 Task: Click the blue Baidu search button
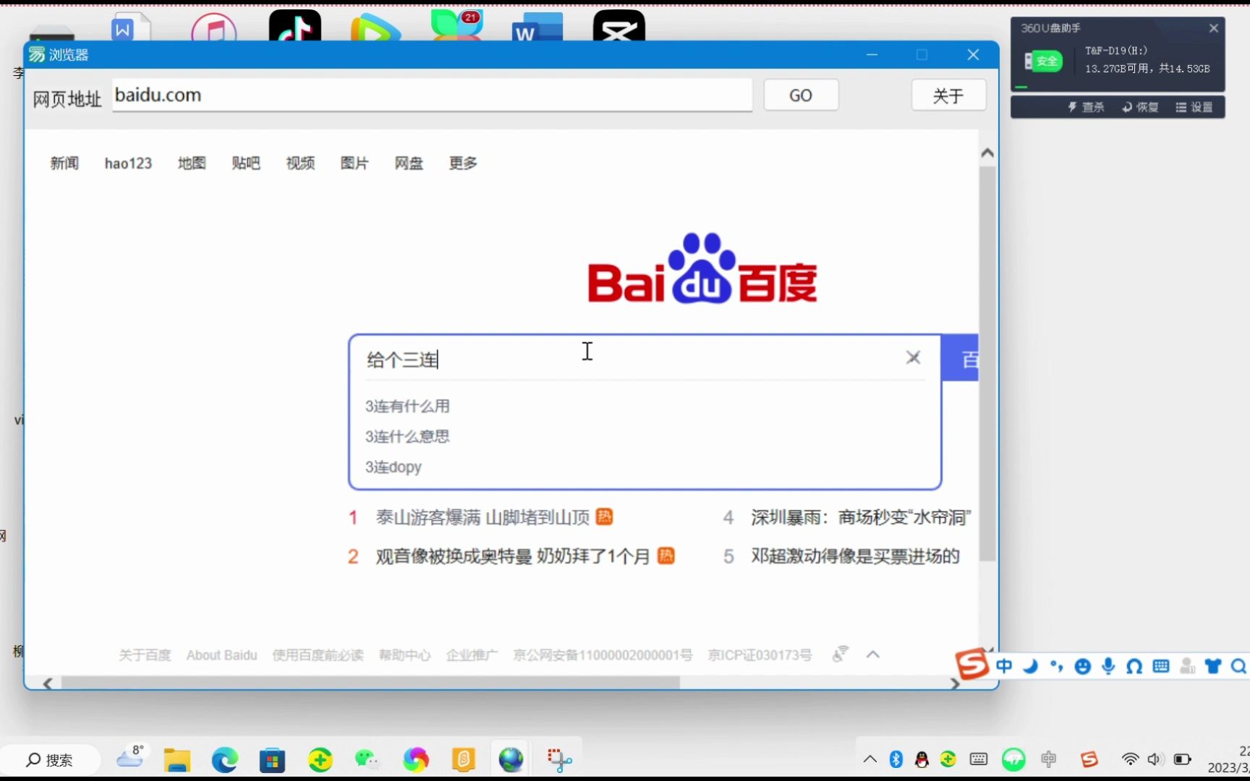pos(960,359)
